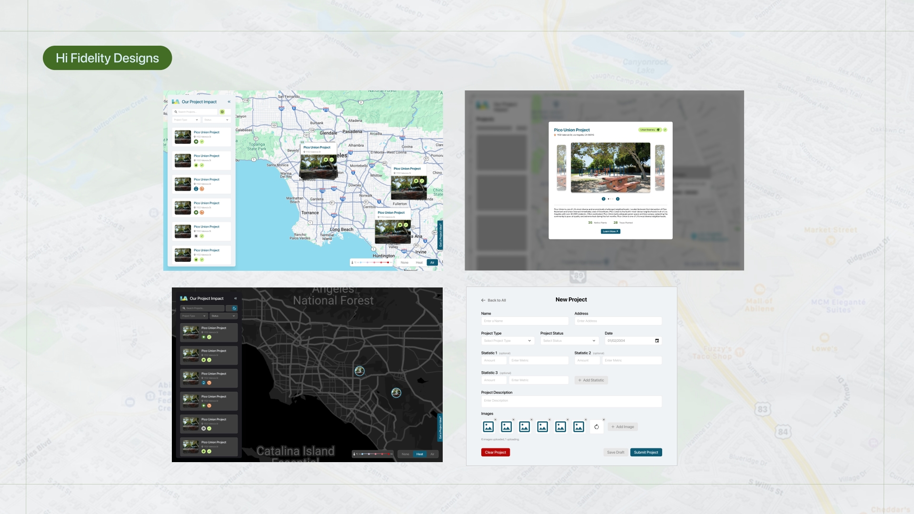Click the cluster marker labeled 3 on dark map
The image size is (914, 514).
click(x=359, y=371)
